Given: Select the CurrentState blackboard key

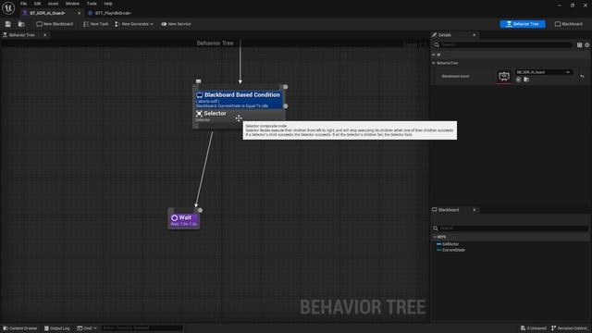Looking at the screenshot, I should click(x=453, y=250).
